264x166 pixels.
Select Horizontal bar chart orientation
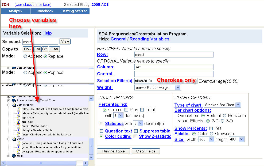click(224, 115)
